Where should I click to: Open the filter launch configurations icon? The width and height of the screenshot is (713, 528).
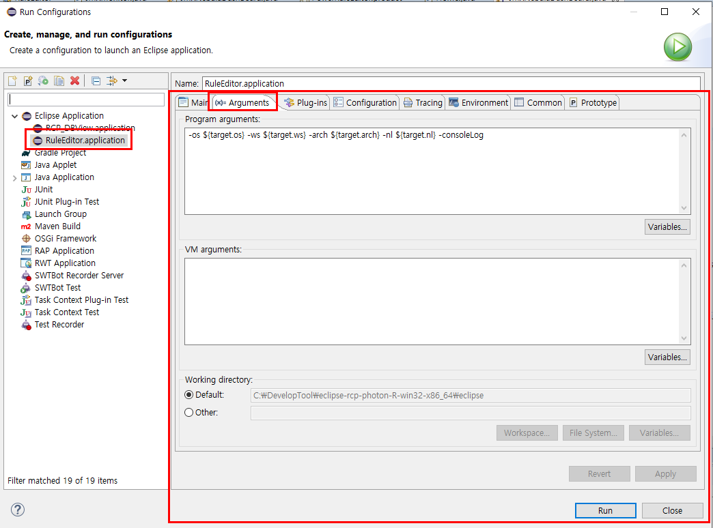tap(111, 81)
